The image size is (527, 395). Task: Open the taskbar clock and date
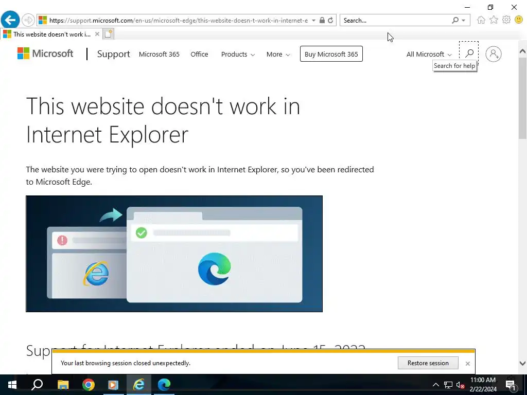483,385
